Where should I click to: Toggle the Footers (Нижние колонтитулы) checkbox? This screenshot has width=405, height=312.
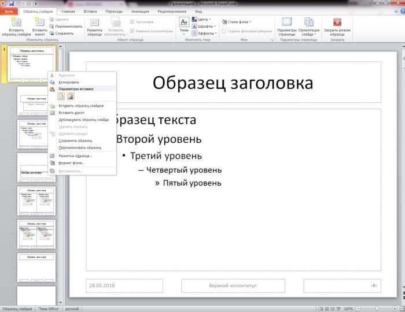(x=132, y=31)
